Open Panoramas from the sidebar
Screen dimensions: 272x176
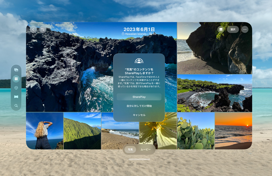pyautogui.click(x=16, y=97)
